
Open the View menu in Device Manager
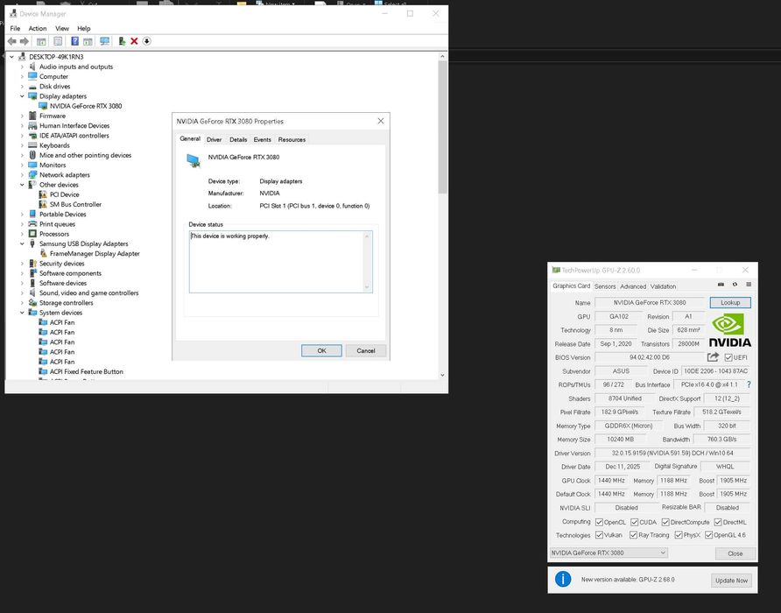(62, 28)
